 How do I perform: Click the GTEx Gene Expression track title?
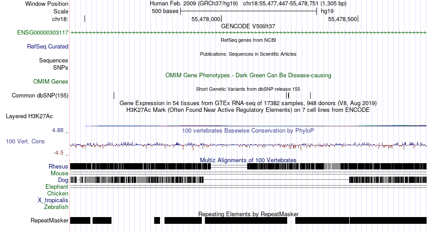coord(248,103)
